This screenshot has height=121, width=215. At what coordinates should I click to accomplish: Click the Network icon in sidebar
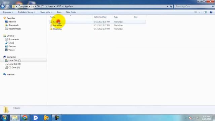[x=5, y=75]
